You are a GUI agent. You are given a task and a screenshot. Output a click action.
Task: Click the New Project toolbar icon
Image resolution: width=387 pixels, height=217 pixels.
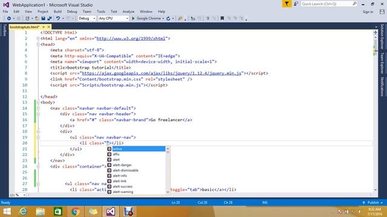click(27, 19)
